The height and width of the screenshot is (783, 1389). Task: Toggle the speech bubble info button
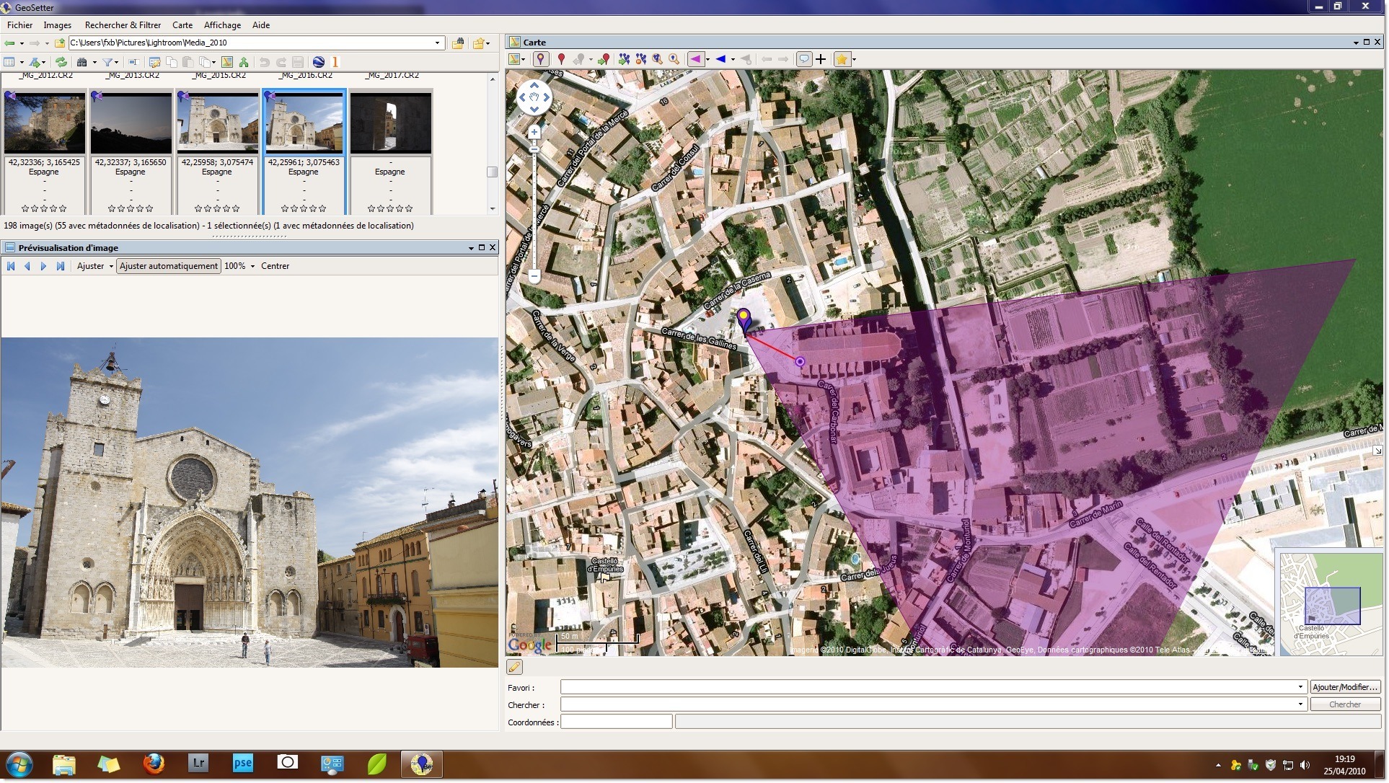[803, 59]
